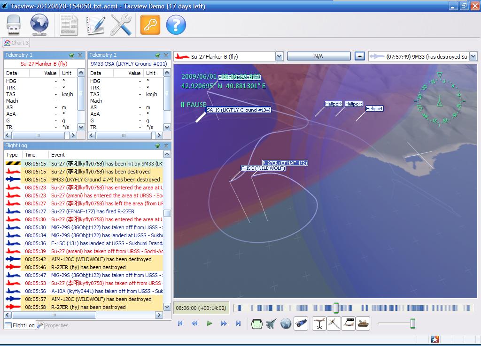Click the green compass in 3D view
This screenshot has width=481, height=346.
point(439,99)
